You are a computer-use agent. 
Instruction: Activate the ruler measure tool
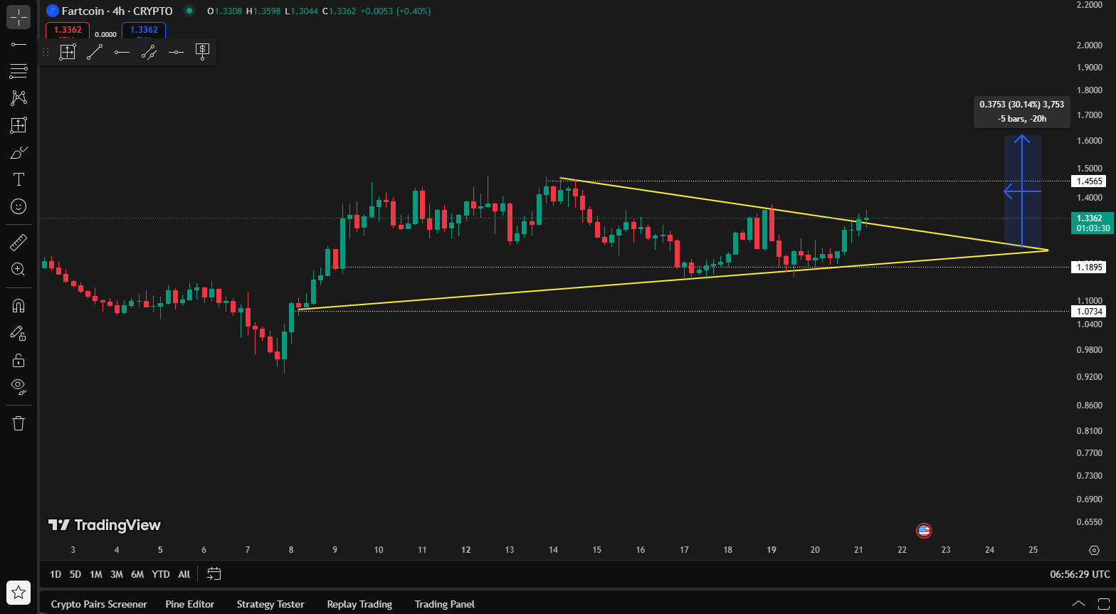[x=19, y=243]
